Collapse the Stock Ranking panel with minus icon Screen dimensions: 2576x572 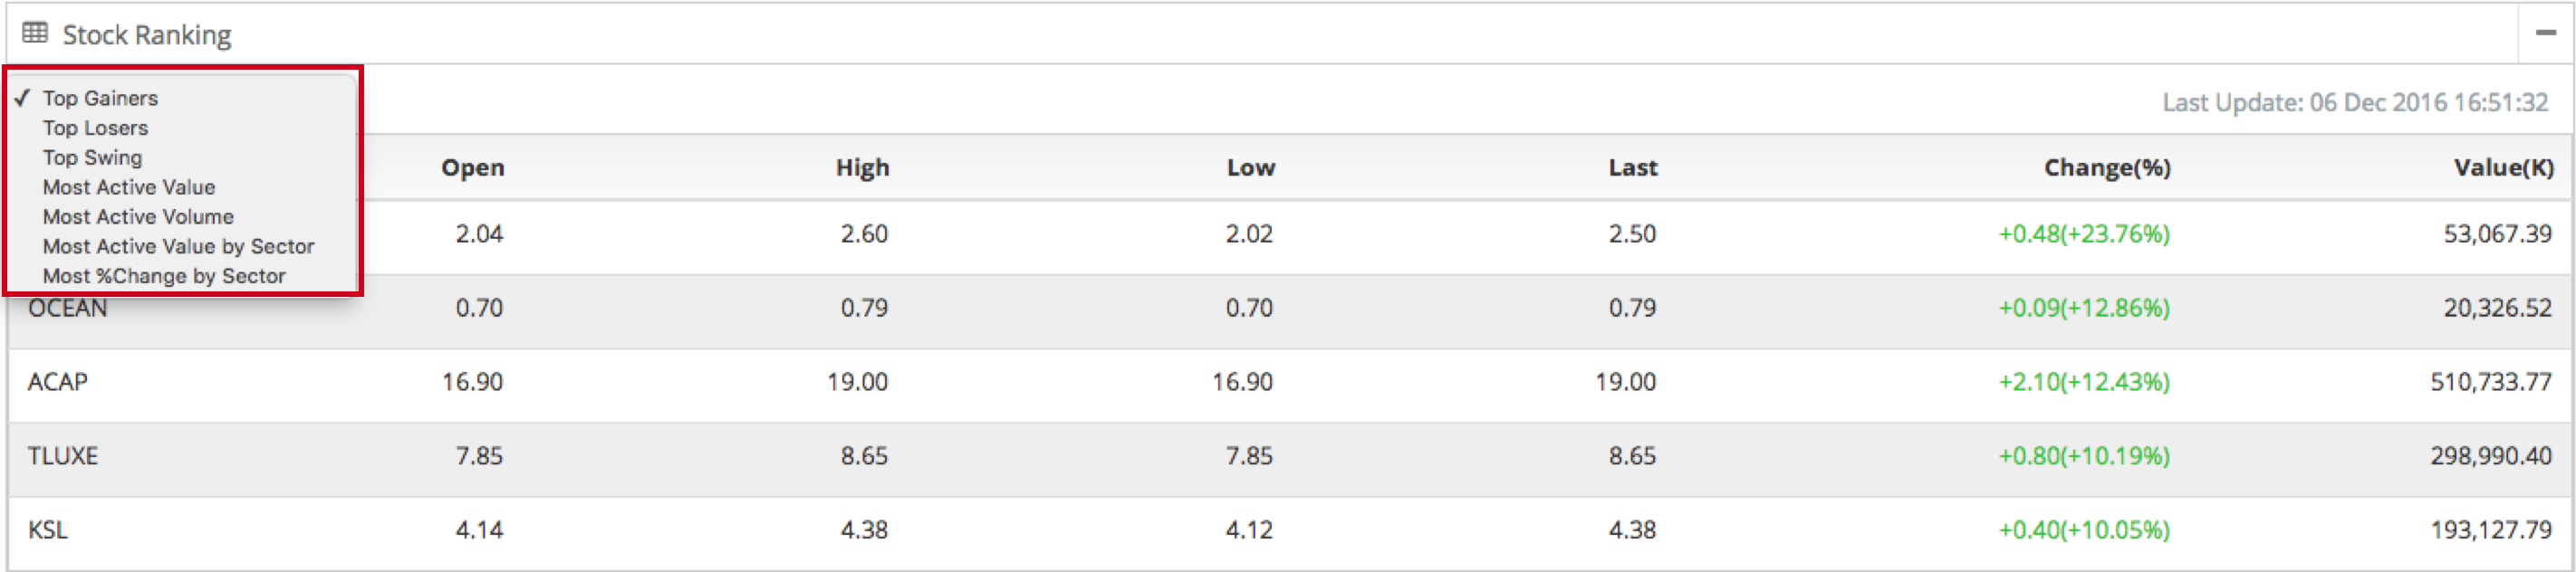pos(2545,34)
